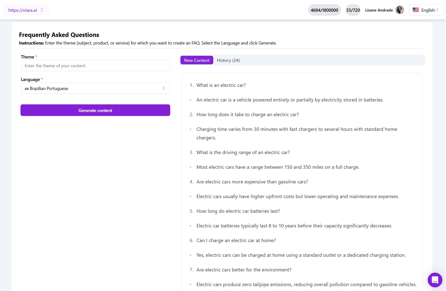Click the Lisane Andrade profile avatar
The width and height of the screenshot is (446, 291).
[x=399, y=10]
